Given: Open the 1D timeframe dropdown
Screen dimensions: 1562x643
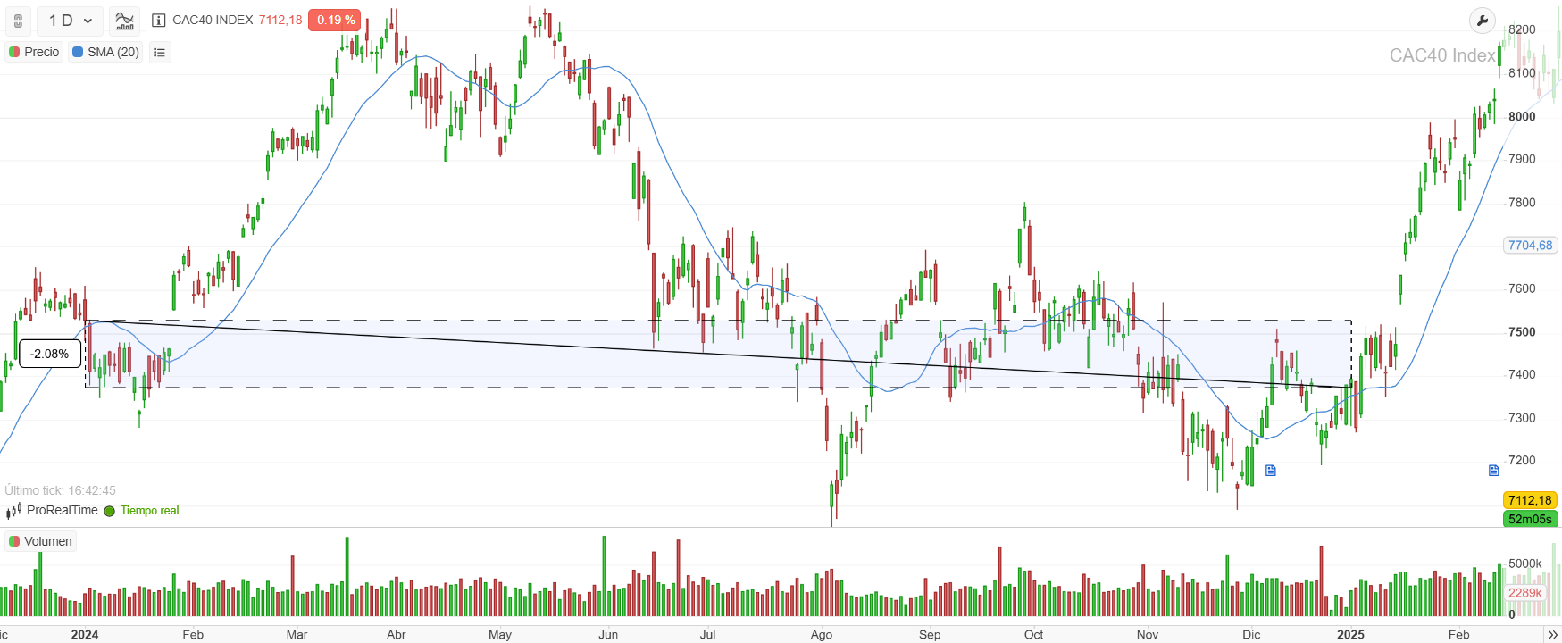Looking at the screenshot, I should (x=70, y=20).
